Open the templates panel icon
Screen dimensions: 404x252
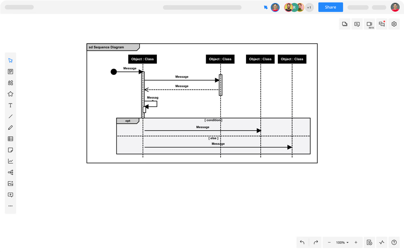10,72
